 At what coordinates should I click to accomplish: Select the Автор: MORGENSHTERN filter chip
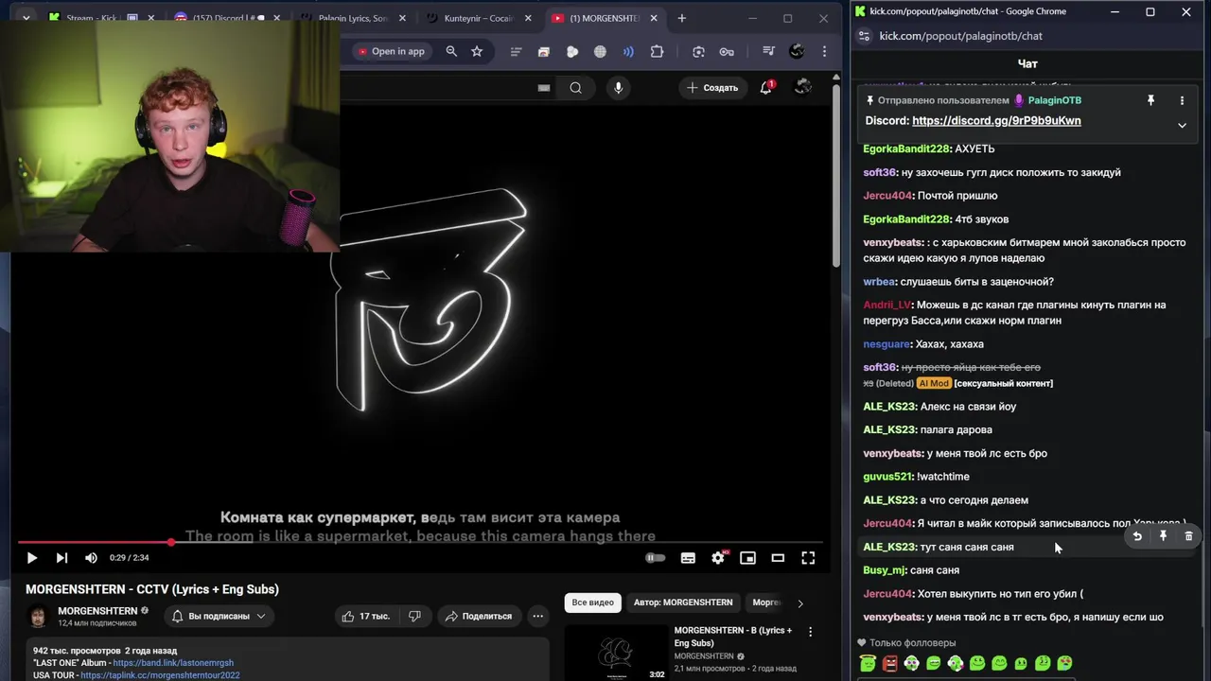point(683,602)
